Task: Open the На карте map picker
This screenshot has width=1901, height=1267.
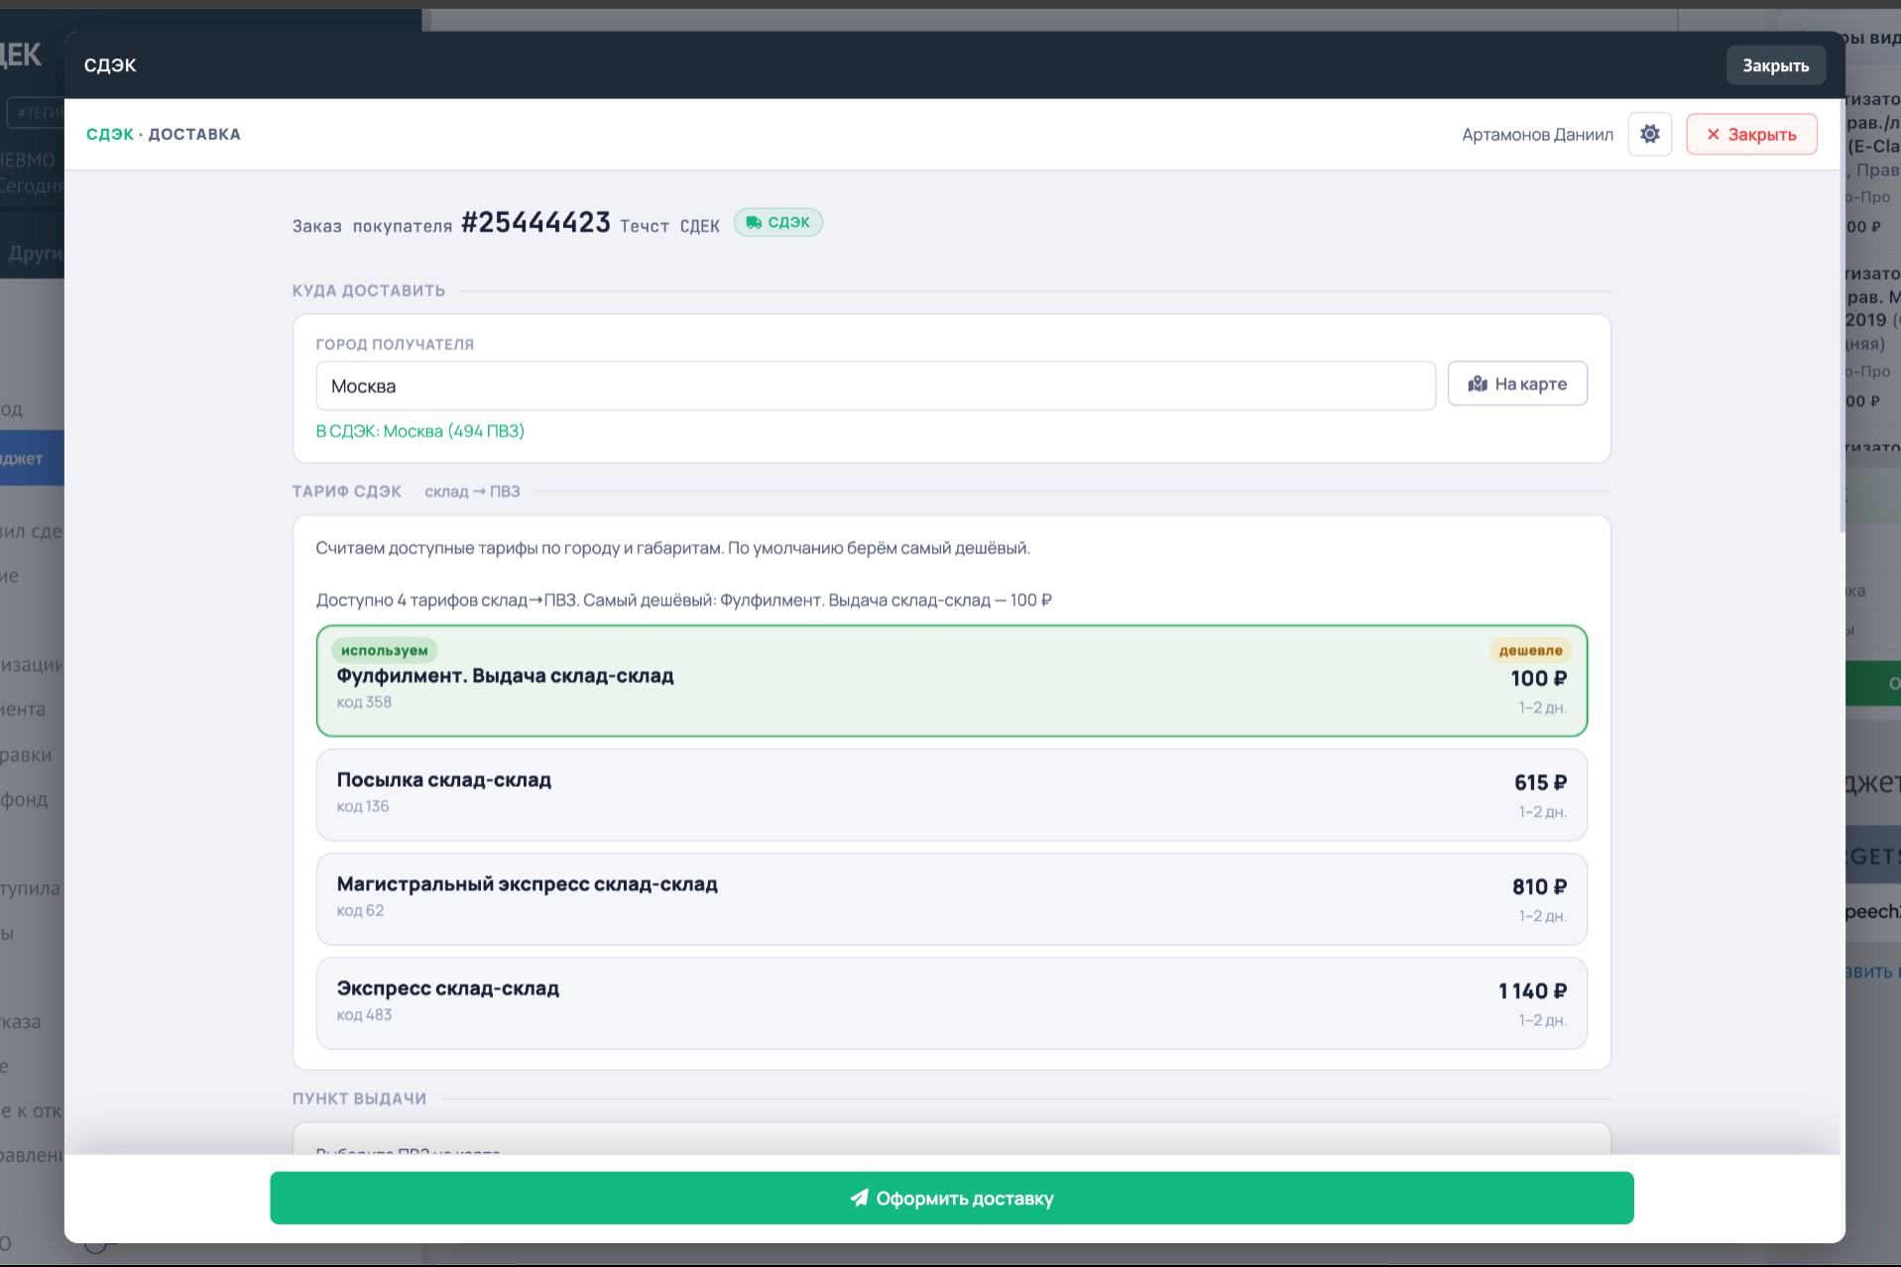Action: 1517,384
